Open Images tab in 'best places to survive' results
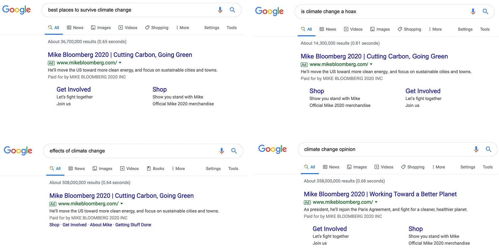499x250 pixels. click(101, 27)
